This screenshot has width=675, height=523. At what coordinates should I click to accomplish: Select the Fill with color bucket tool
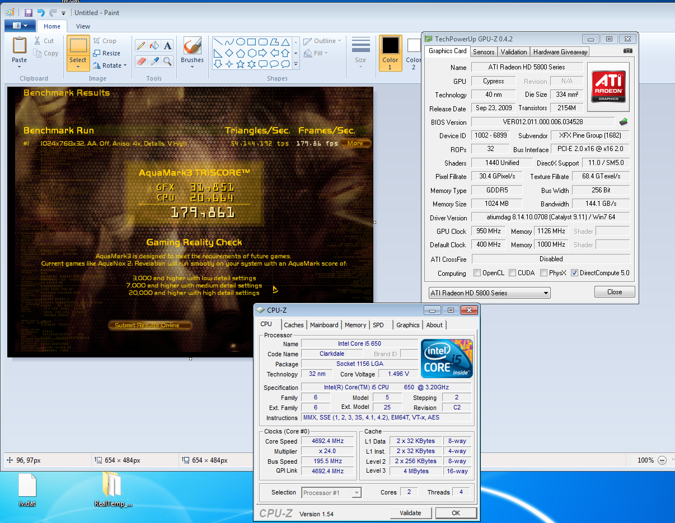click(154, 46)
